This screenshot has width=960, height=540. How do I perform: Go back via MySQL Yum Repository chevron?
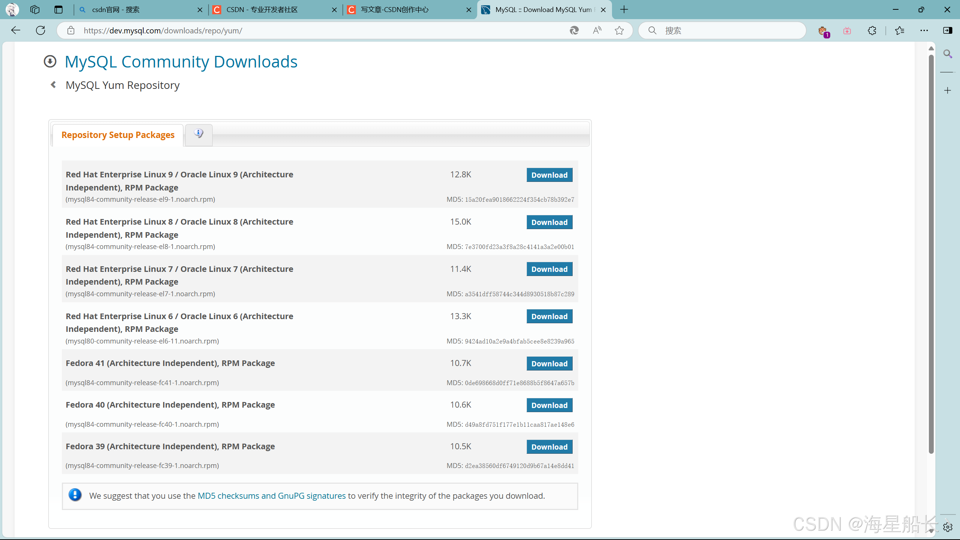[x=53, y=85]
